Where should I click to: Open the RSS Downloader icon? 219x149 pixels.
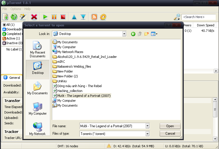[94, 17]
